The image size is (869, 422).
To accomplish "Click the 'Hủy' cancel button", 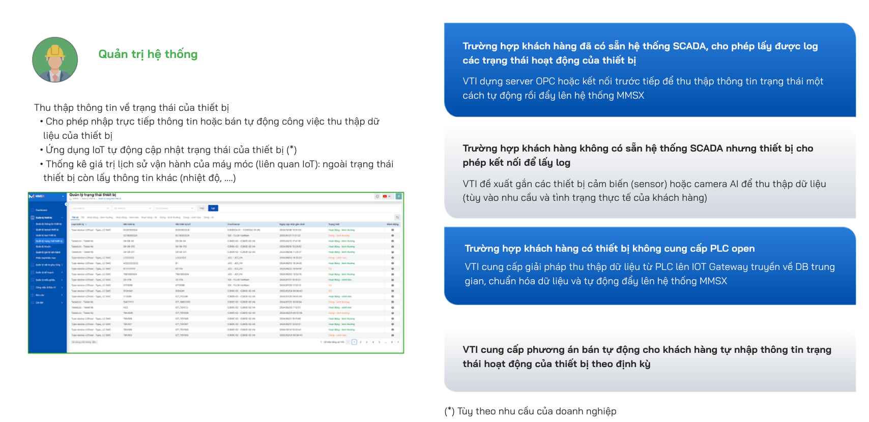I will pos(201,208).
